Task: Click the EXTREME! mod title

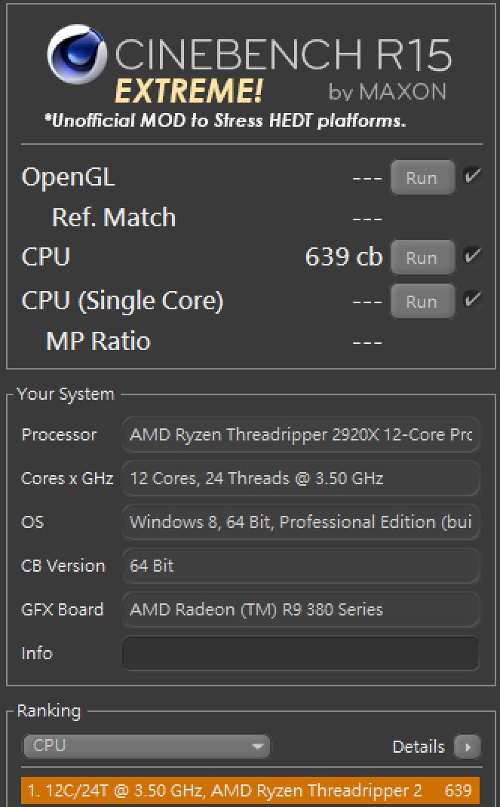Action: coord(189,91)
